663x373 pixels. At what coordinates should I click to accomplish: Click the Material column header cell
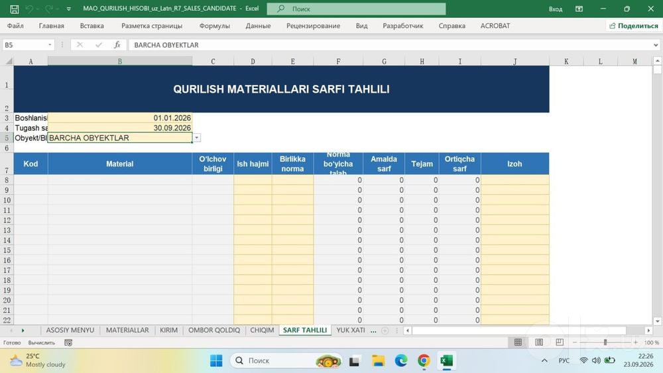[x=119, y=164]
